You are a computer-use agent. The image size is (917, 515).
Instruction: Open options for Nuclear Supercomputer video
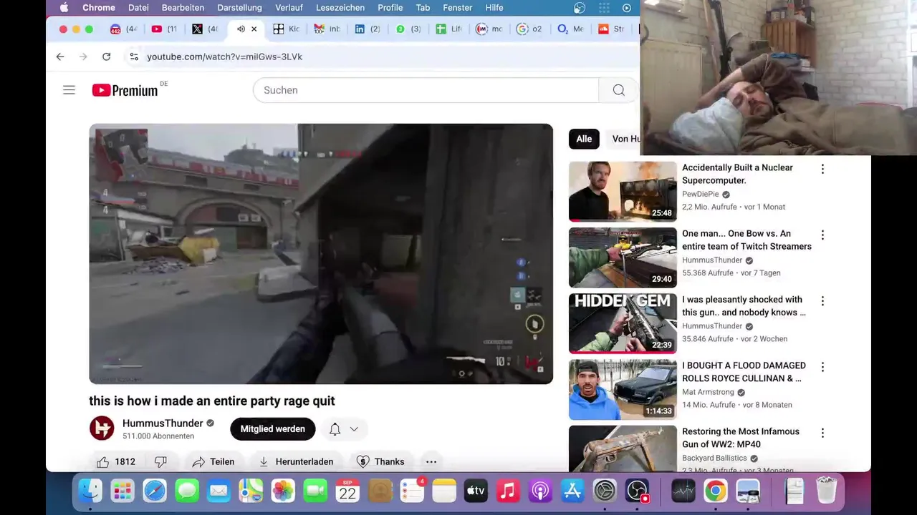click(822, 169)
